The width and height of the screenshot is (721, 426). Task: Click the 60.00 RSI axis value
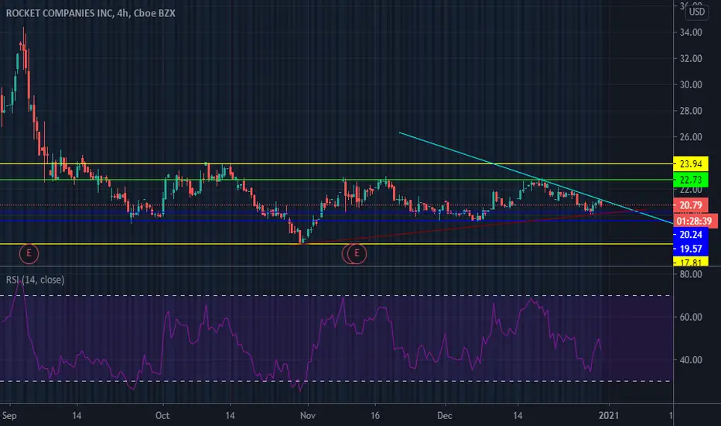point(691,318)
